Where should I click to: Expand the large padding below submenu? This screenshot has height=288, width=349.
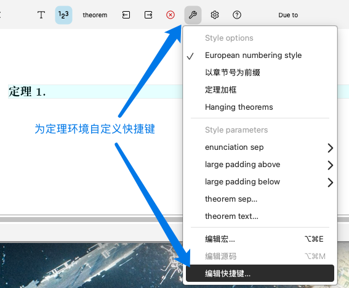point(260,182)
